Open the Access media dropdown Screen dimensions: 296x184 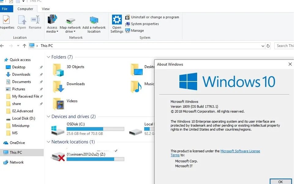[x=52, y=24]
